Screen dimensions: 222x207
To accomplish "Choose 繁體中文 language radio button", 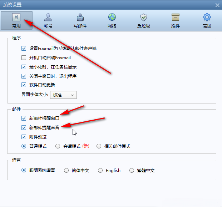I will pyautogui.click(x=132, y=170).
